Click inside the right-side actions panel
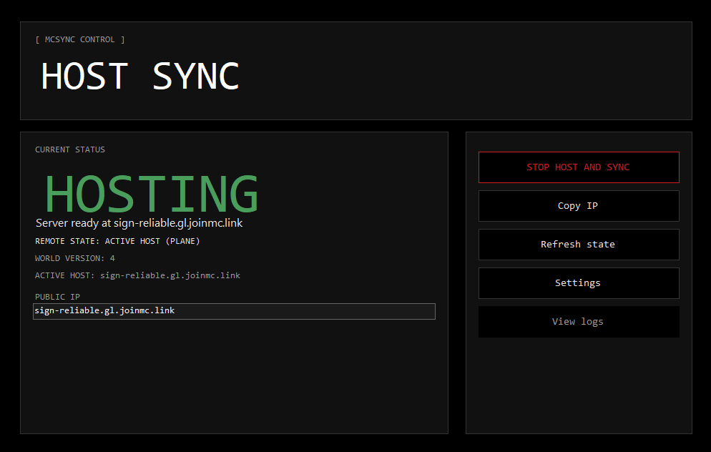This screenshot has width=711, height=452. (x=578, y=386)
